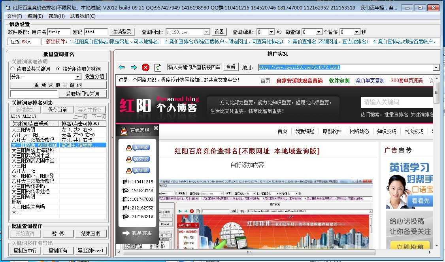
Task: Open the 联系我们(C) menu
Action: coord(83,16)
